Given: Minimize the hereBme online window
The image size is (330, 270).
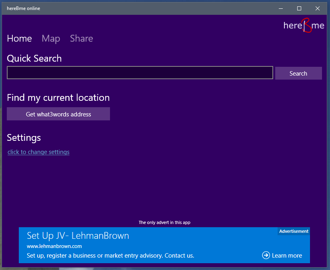Looking at the screenshot, I should 280,8.
